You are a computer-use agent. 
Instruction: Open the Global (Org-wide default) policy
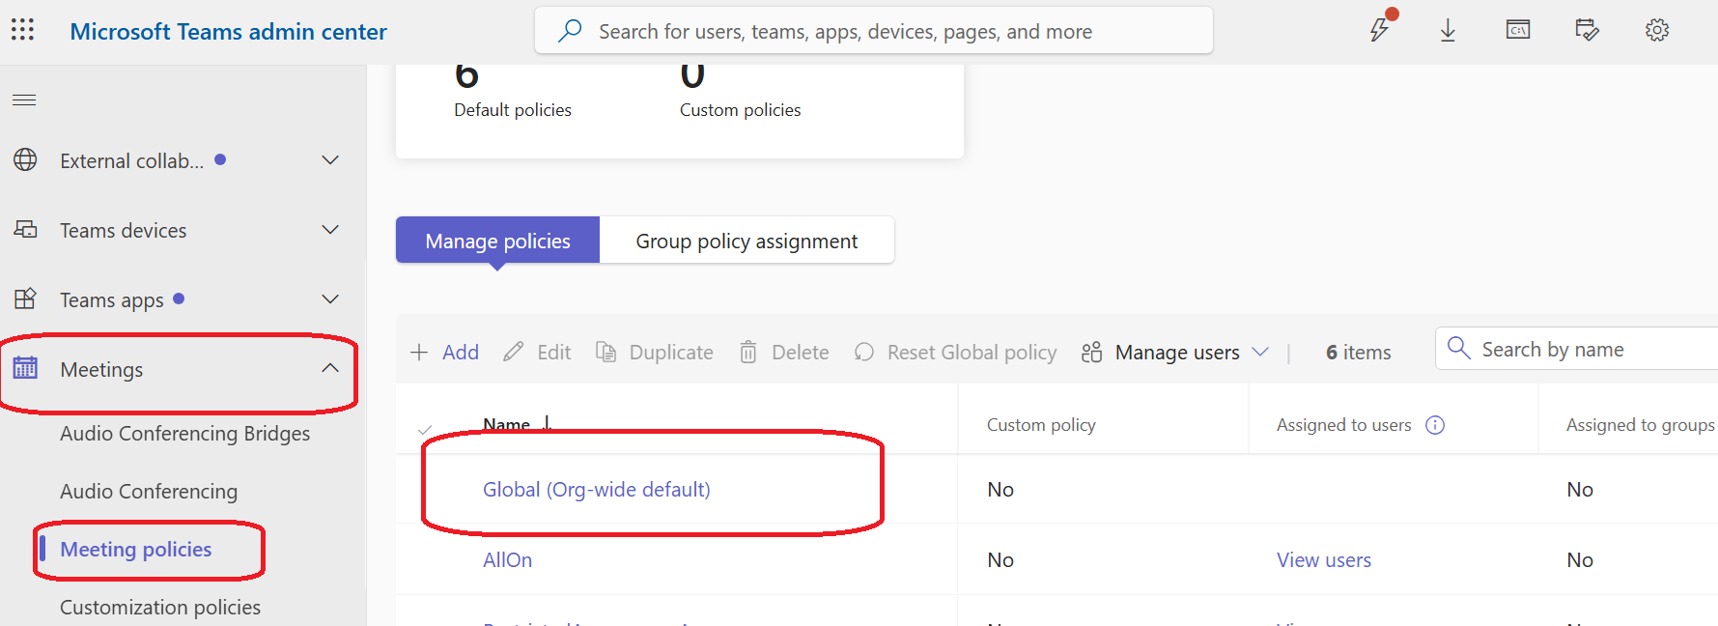pos(596,490)
